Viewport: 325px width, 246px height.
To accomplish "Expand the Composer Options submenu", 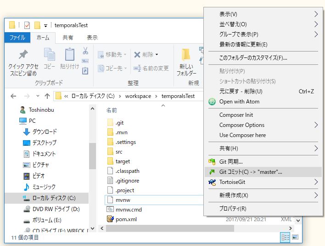I will point(316,125).
